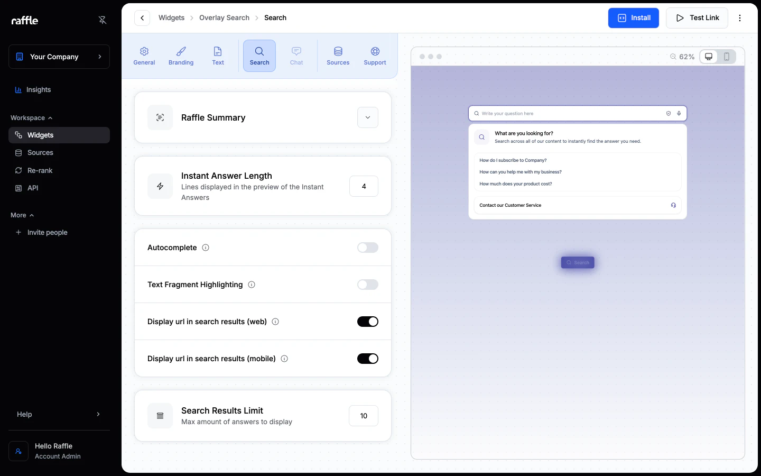The image size is (761, 476).
Task: Click the Raffle logo
Action: click(25, 20)
